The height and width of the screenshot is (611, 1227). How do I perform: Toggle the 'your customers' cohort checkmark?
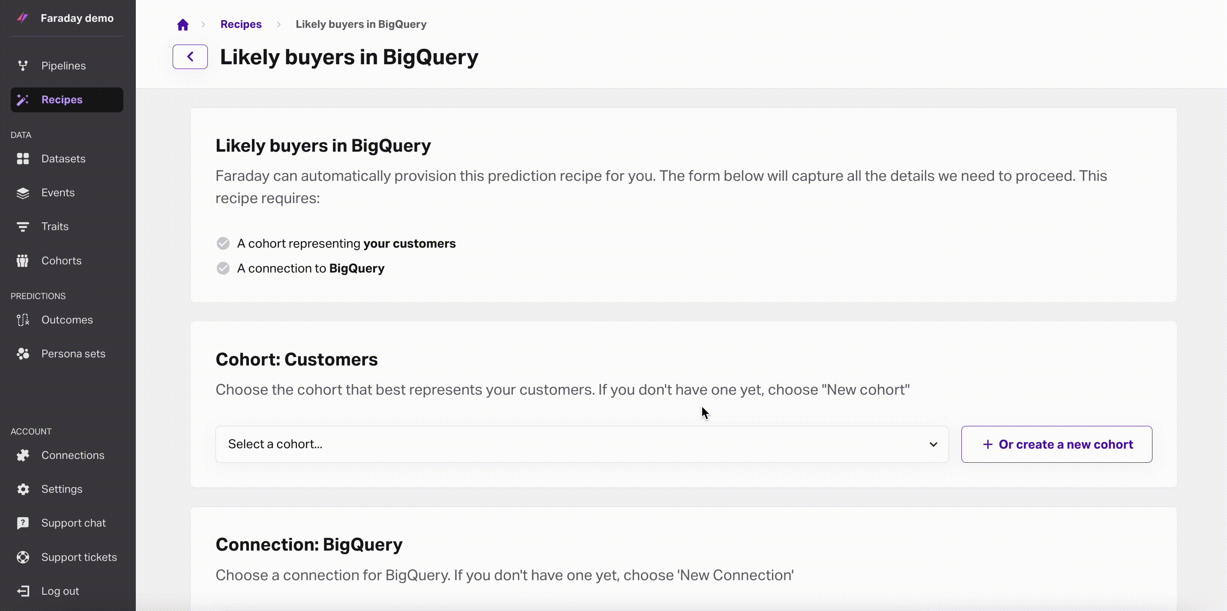(x=223, y=243)
